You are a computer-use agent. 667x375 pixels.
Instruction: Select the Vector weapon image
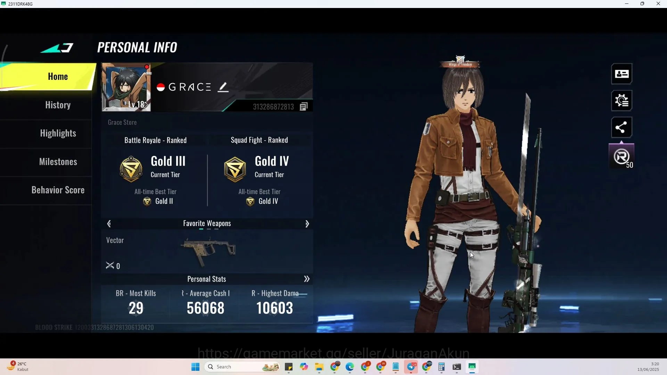(x=208, y=251)
